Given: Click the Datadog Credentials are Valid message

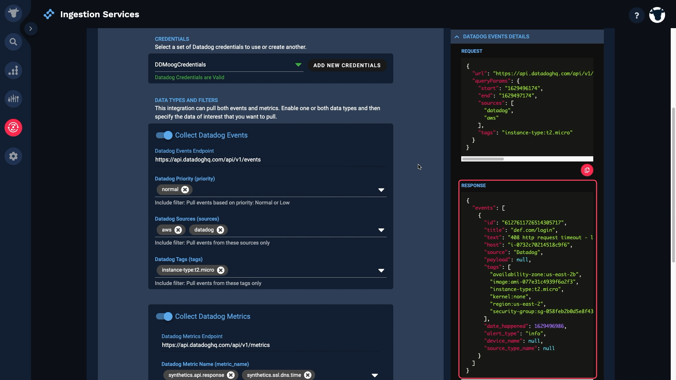Looking at the screenshot, I should (189, 77).
